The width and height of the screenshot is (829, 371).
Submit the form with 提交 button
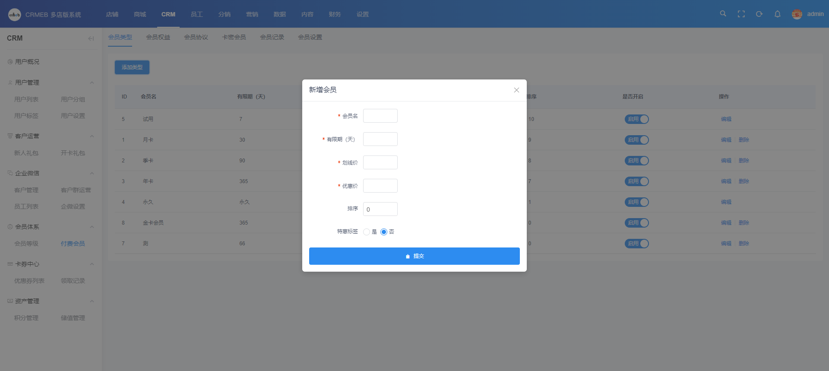point(414,256)
